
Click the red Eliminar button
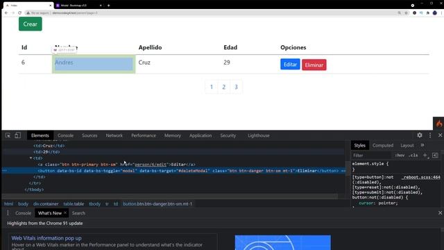[314, 65]
